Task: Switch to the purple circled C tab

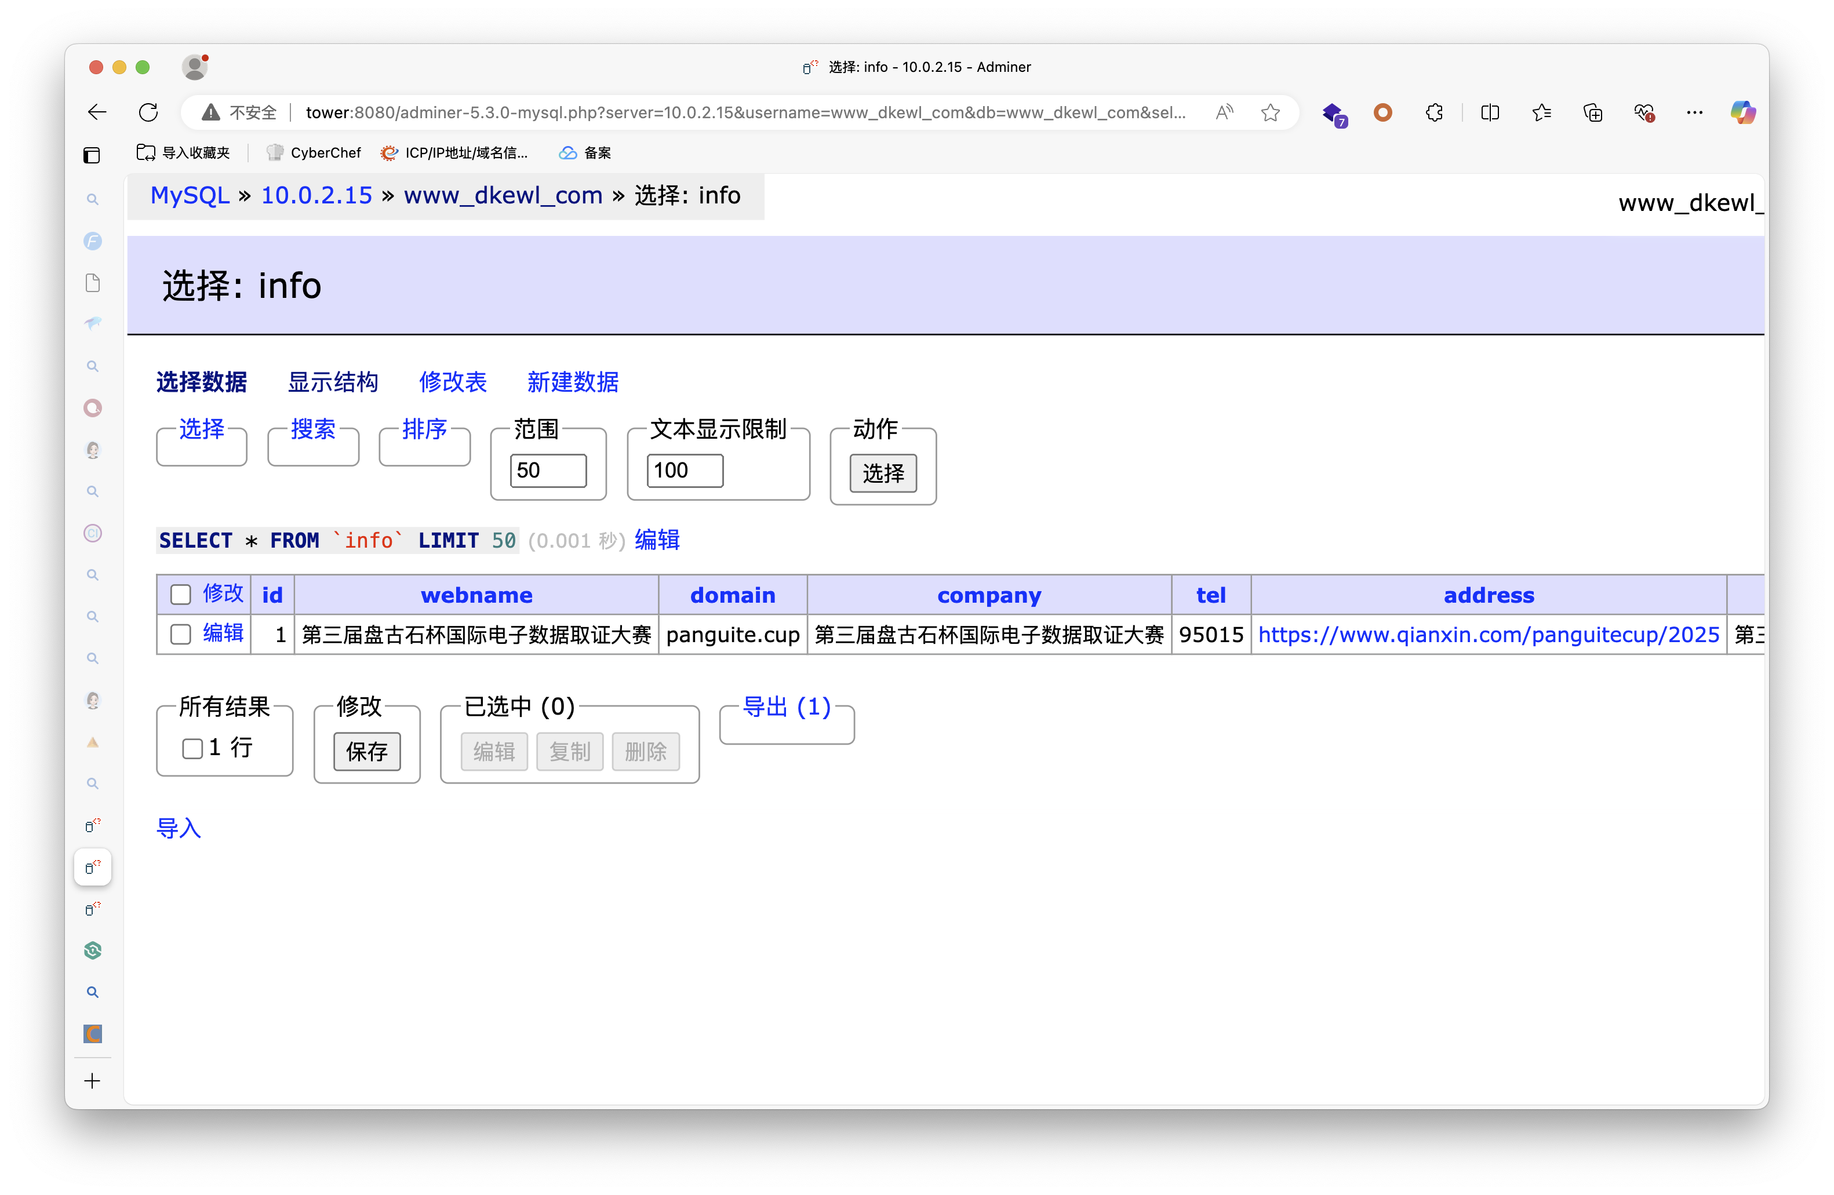Action: coord(93,533)
